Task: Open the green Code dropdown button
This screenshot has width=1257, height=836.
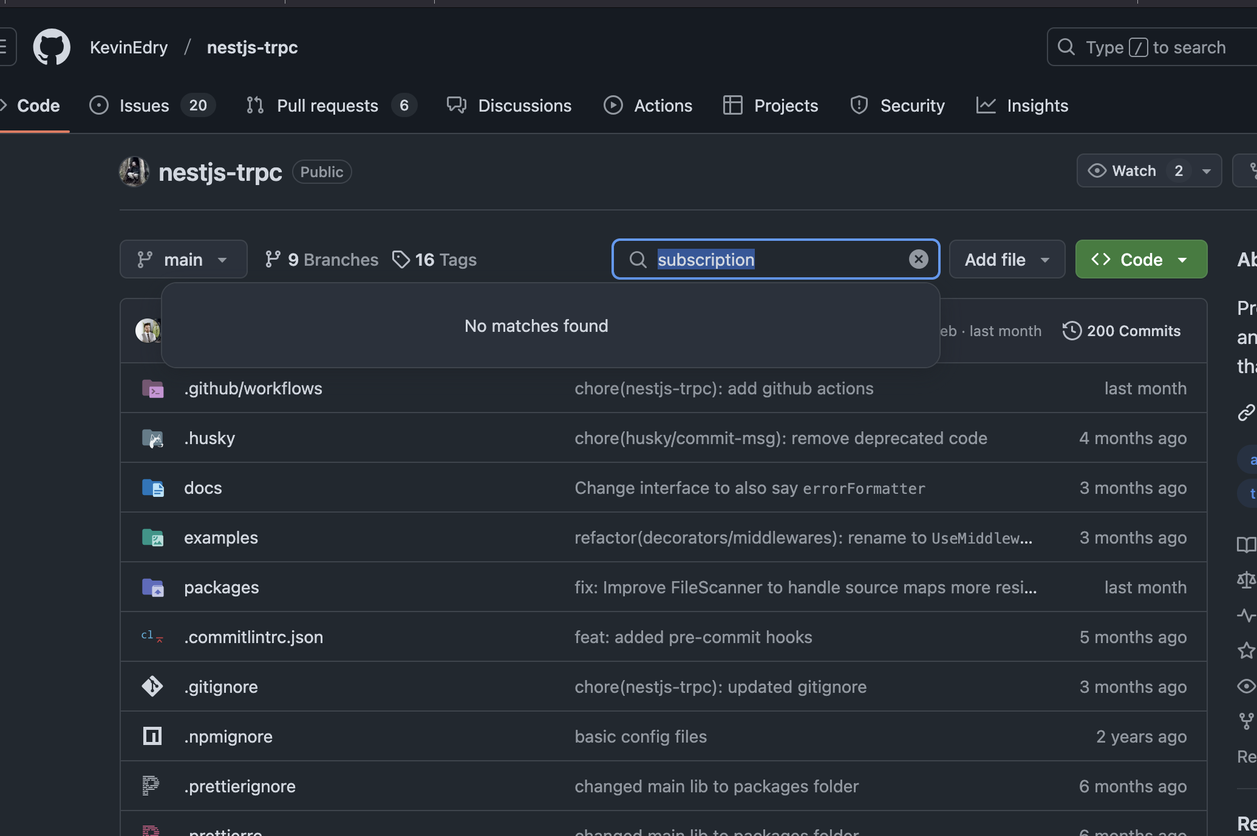Action: [1141, 259]
